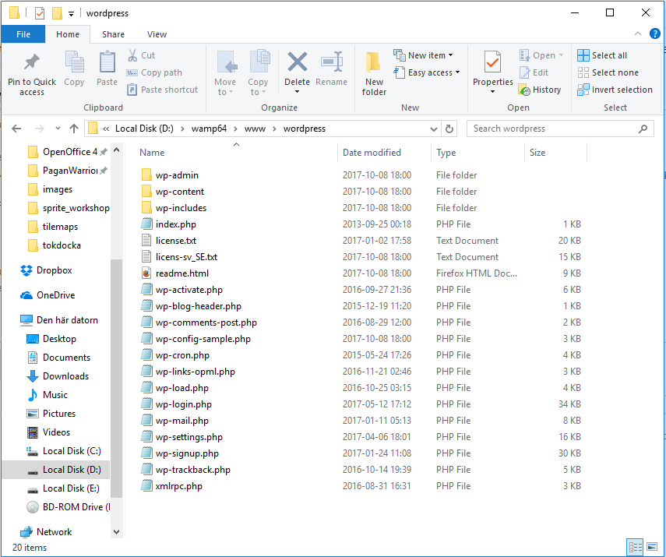
Task: Click Pin to Quick access icon
Action: 31,62
